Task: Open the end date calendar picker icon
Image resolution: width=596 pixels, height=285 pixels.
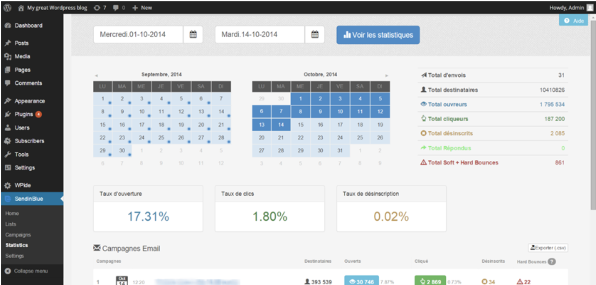Action: [315, 35]
